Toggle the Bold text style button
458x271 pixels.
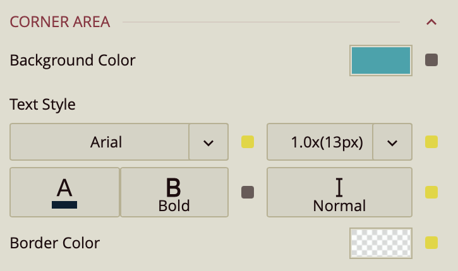click(x=174, y=192)
